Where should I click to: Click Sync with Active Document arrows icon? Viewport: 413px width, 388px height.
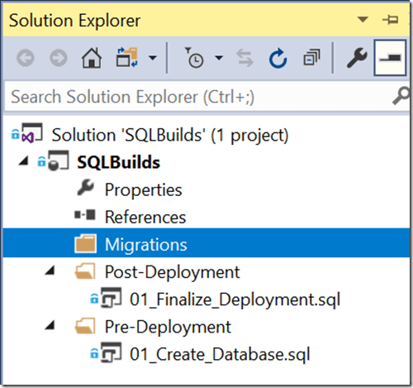click(x=244, y=58)
